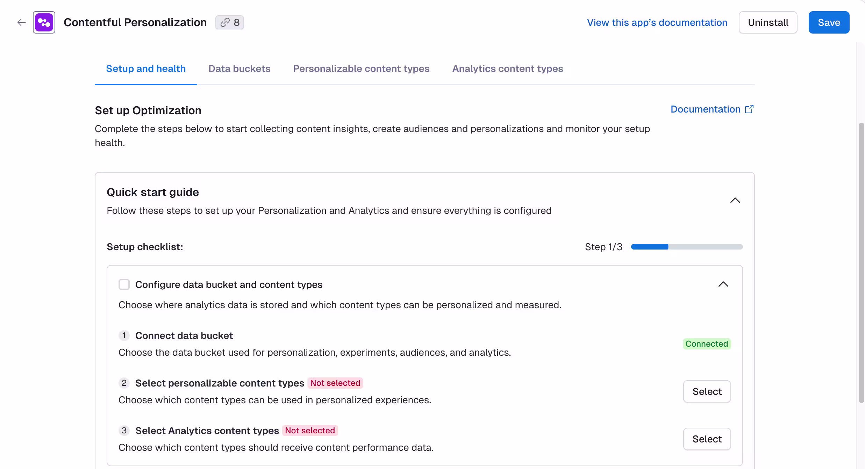
Task: Open View this app's documentation link
Action: 657,22
